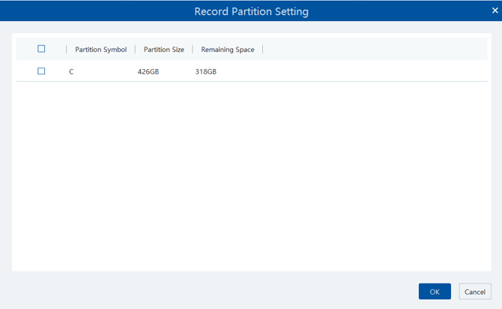Click blank header area right of Remaining Space
This screenshot has height=309, width=502.
pyautogui.click(x=375, y=49)
